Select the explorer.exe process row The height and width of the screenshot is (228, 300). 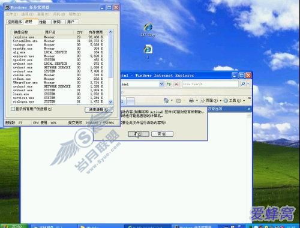point(60,56)
